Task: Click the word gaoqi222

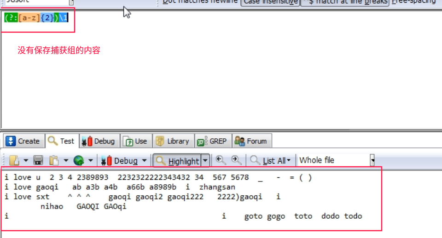Action: pyautogui.click(x=185, y=197)
